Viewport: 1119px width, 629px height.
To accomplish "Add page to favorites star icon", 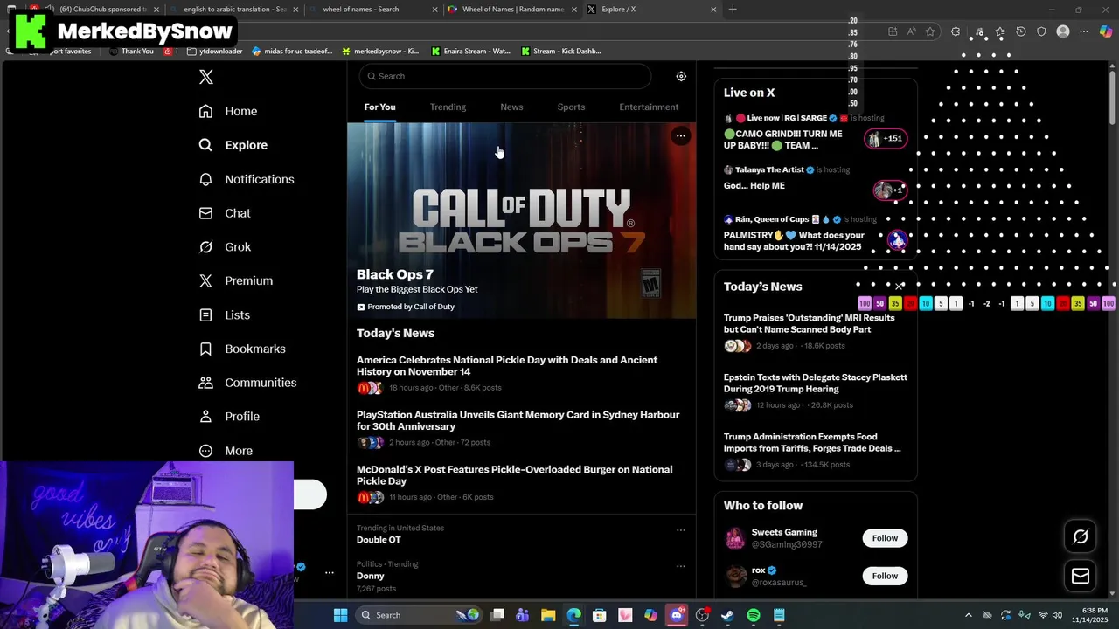I will [x=930, y=31].
